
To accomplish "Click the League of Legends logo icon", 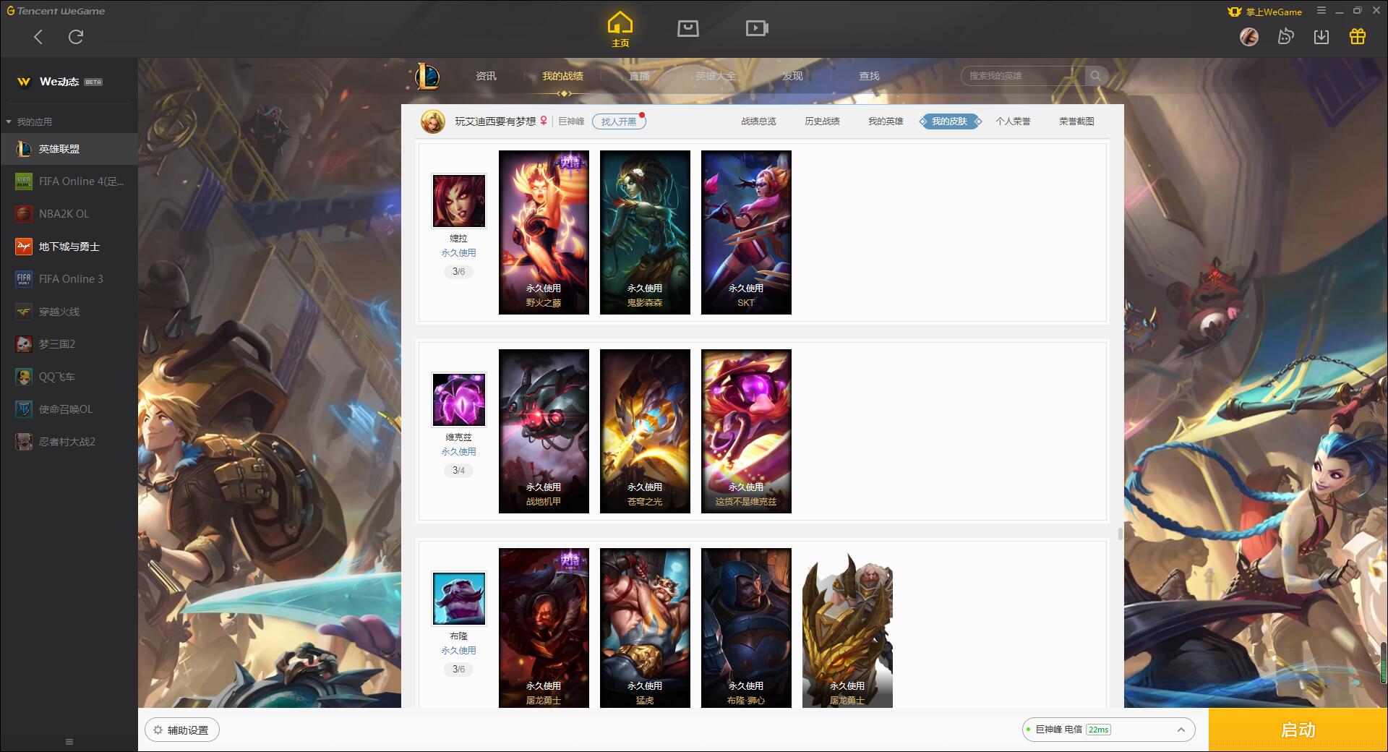I will click(427, 76).
